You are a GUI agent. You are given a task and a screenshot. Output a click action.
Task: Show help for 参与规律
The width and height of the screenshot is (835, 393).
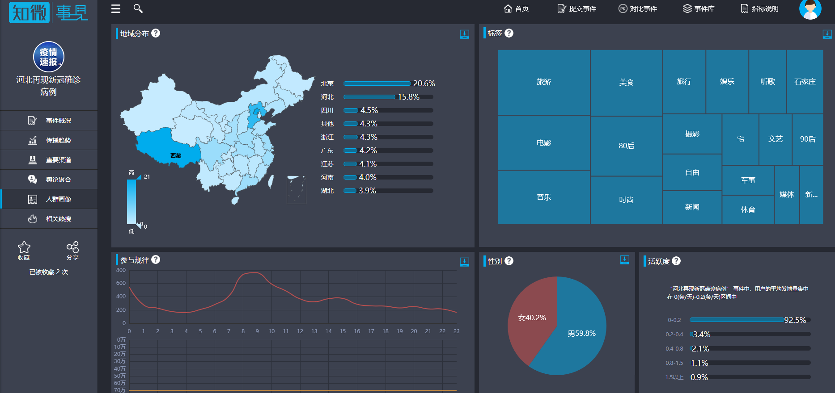coord(156,259)
